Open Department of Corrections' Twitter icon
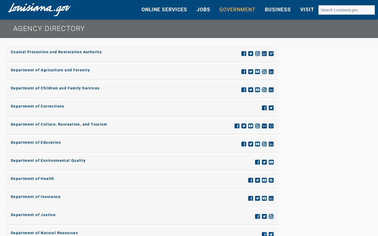378x236 pixels. coord(271,108)
